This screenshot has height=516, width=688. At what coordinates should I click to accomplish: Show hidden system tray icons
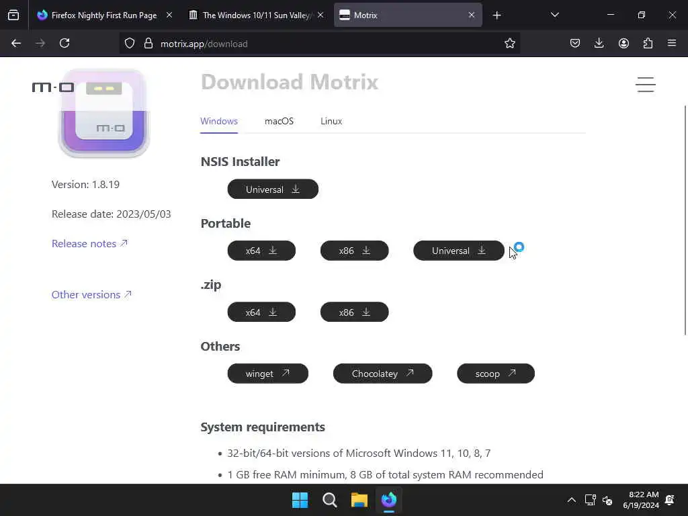(x=571, y=500)
